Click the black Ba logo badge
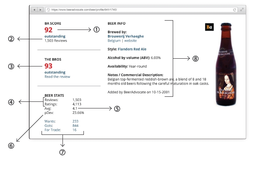 pos(209,27)
